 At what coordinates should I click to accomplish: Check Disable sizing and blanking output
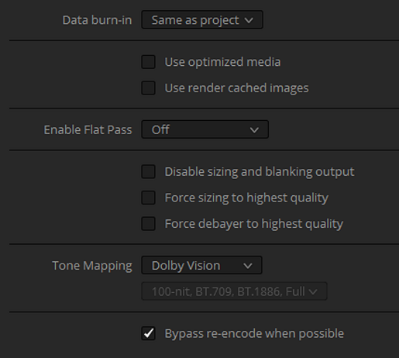point(148,172)
